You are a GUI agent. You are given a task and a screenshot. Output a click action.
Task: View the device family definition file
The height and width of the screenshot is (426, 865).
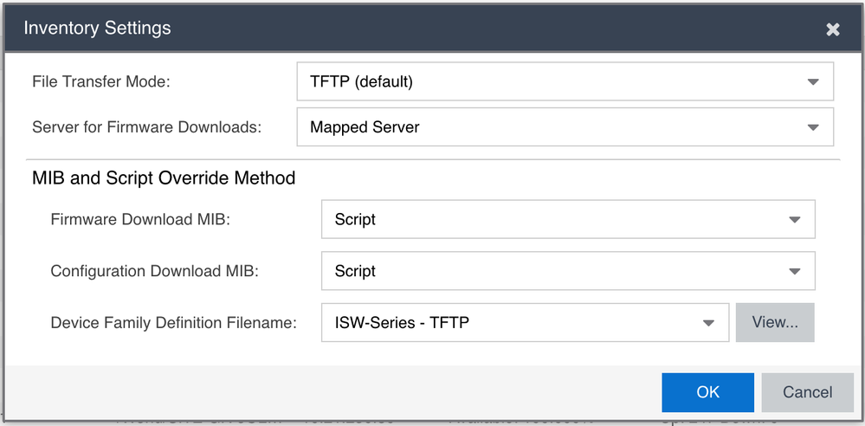tap(775, 322)
